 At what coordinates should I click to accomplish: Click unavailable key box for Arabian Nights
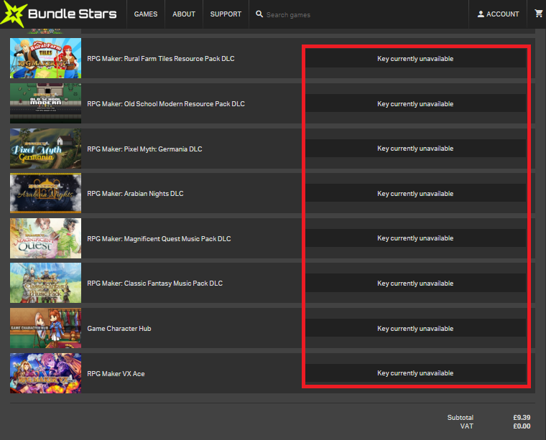point(415,194)
